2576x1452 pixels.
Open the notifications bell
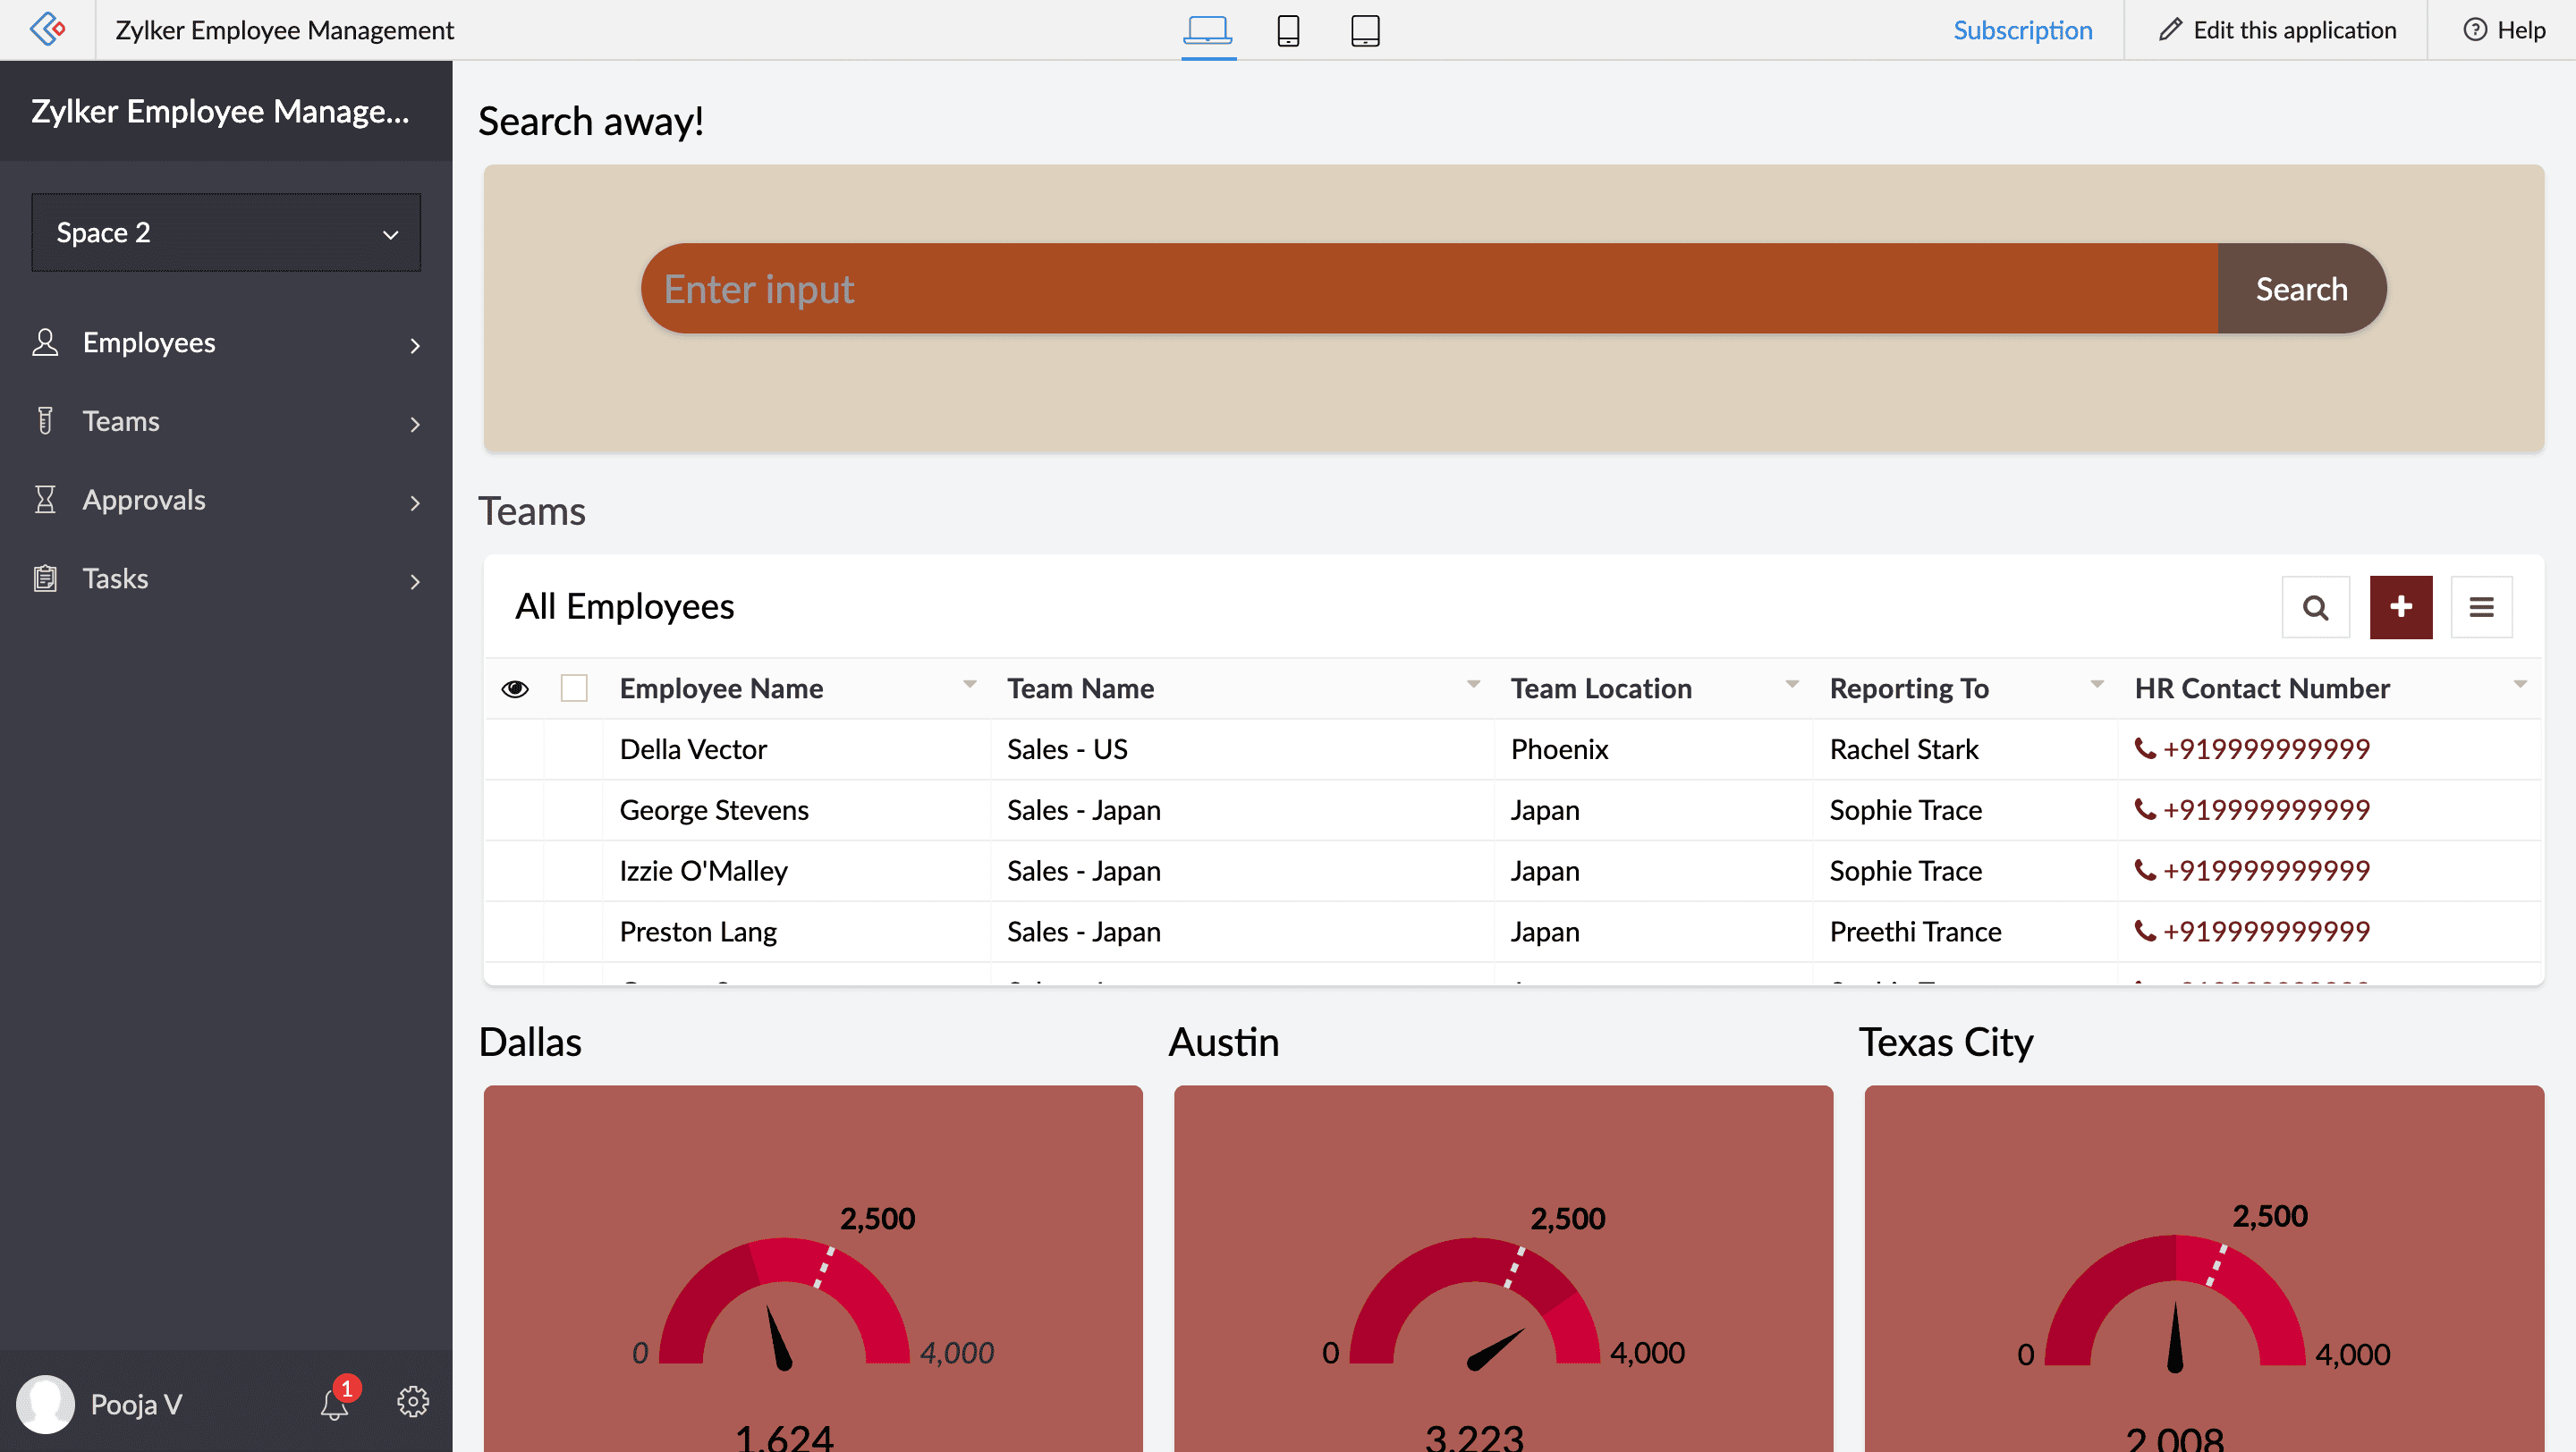335,1404
